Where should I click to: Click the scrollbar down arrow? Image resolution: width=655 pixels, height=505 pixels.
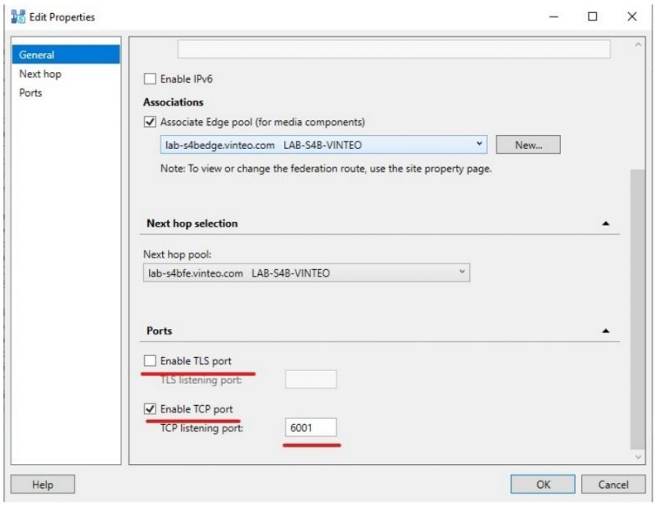click(638, 457)
